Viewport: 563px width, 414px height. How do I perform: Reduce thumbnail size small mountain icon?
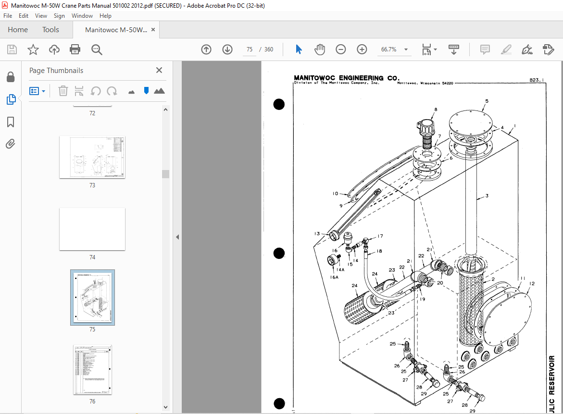tap(131, 92)
